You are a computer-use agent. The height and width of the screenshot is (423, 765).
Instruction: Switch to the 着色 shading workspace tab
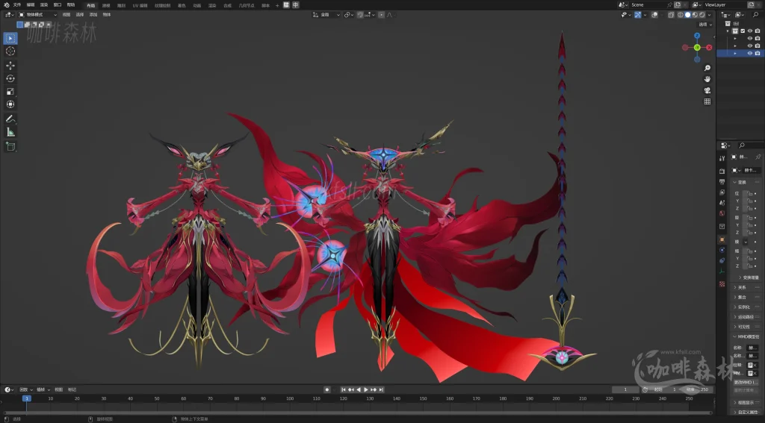coord(182,5)
